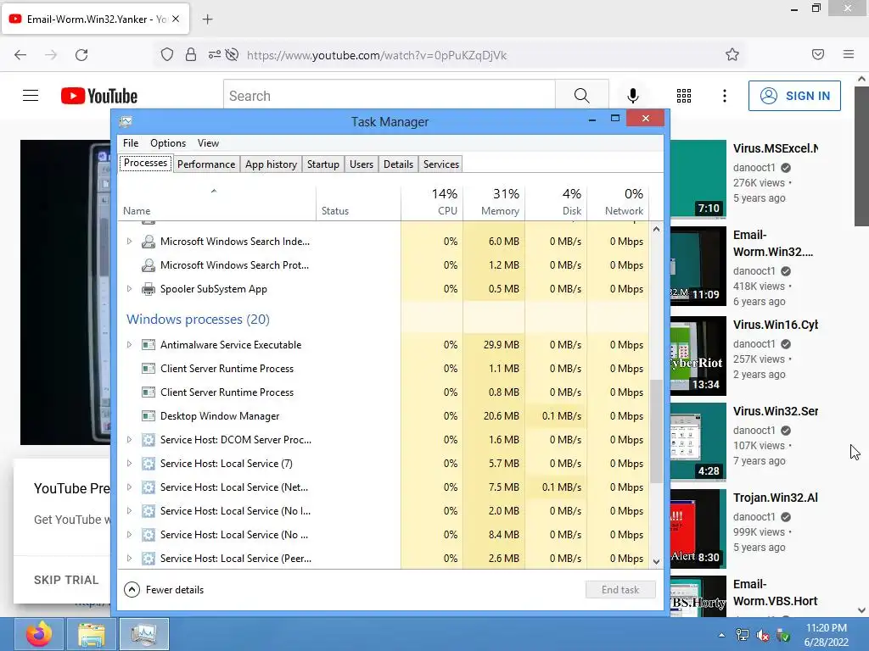Switch to the Users tab
Viewport: 869px width, 651px height.
click(362, 164)
